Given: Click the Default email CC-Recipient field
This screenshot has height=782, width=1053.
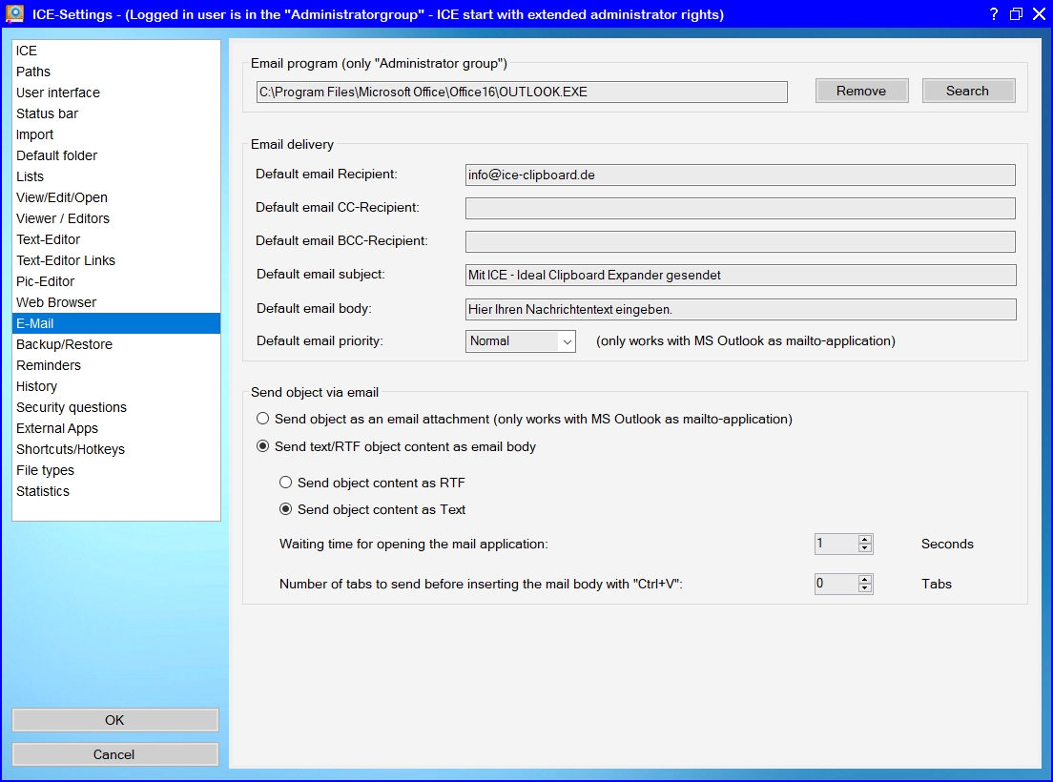Looking at the screenshot, I should (739, 208).
